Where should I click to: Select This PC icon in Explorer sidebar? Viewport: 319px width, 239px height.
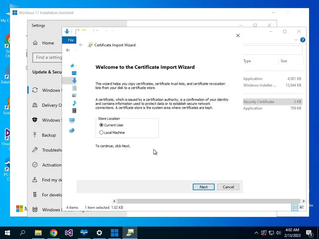coord(72,120)
